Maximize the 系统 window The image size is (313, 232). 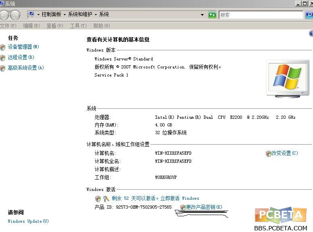(305, 3)
